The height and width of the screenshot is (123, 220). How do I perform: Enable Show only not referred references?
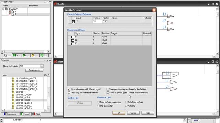pos(69,93)
